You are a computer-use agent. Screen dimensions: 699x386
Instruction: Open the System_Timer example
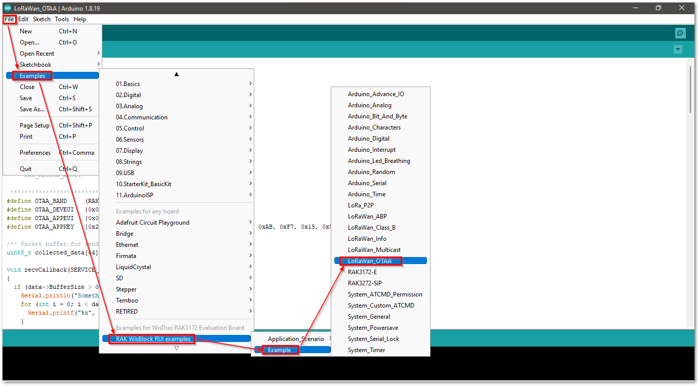[x=380, y=350]
